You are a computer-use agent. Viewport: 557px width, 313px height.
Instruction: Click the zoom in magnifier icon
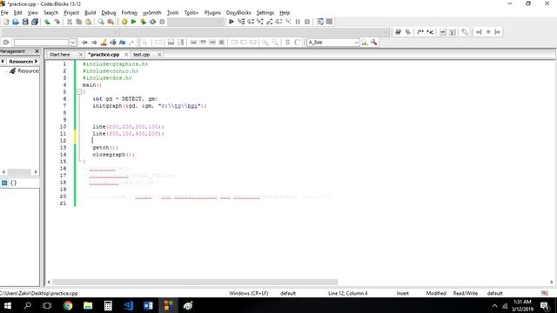click(265, 43)
